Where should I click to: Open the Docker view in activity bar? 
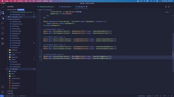coord(2,38)
